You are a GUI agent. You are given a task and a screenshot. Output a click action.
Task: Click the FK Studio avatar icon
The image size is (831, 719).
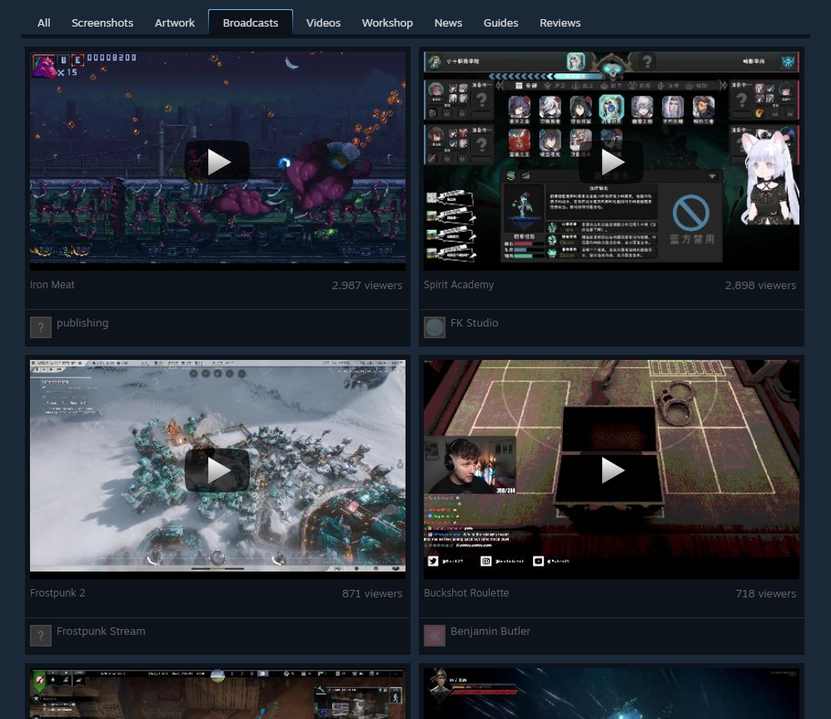tap(435, 327)
